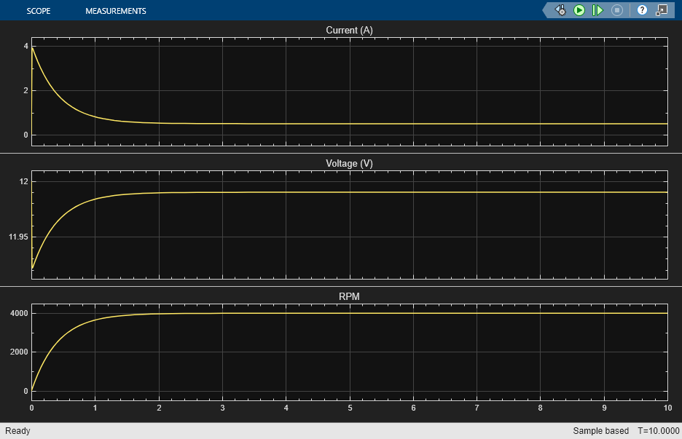Click the T=10.000 simulation time indicator
The height and width of the screenshot is (439, 682).
tap(656, 431)
